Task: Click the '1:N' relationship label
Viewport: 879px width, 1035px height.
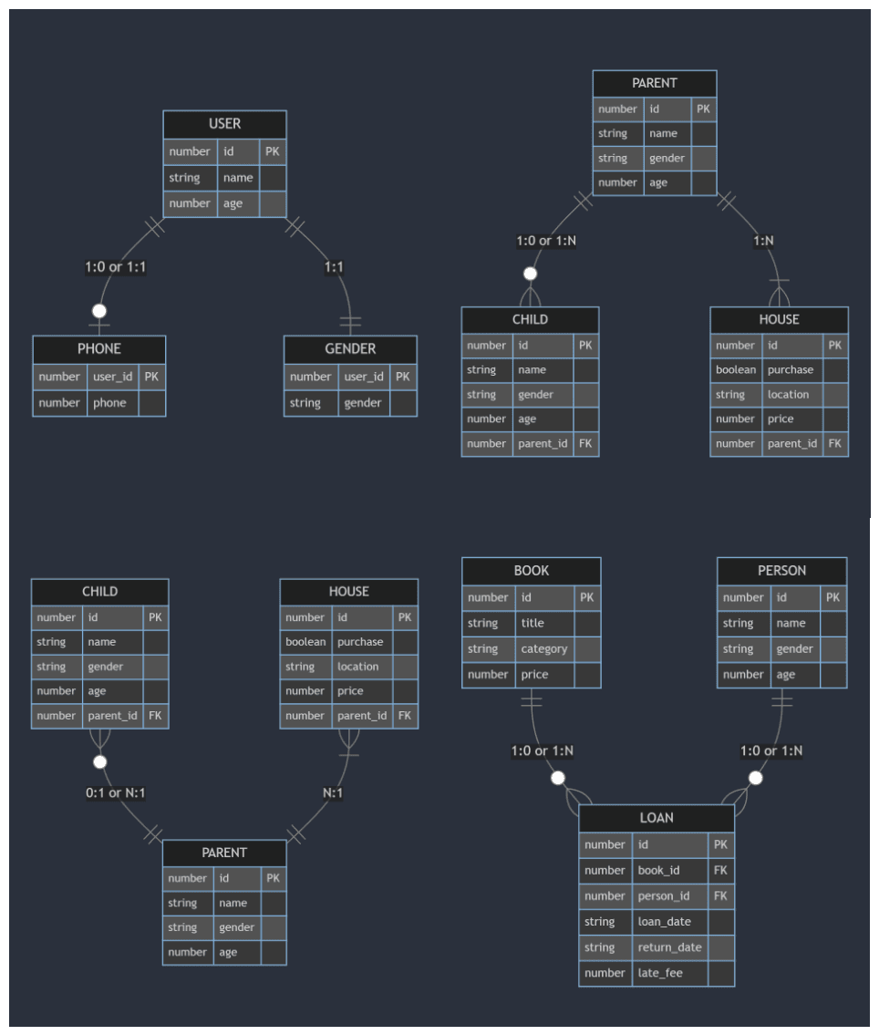Action: pos(763,241)
